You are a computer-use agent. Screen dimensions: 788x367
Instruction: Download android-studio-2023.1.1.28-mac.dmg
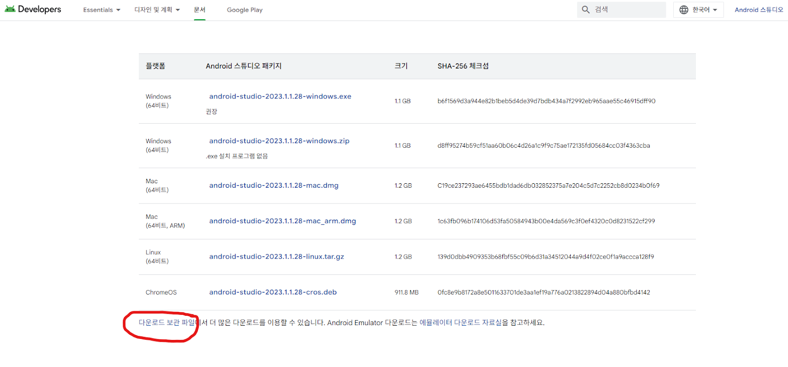274,186
